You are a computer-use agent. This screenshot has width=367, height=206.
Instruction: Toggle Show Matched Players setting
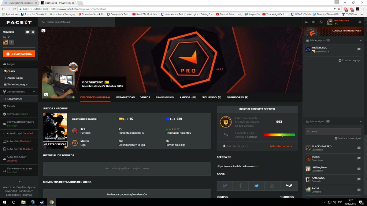19,124
